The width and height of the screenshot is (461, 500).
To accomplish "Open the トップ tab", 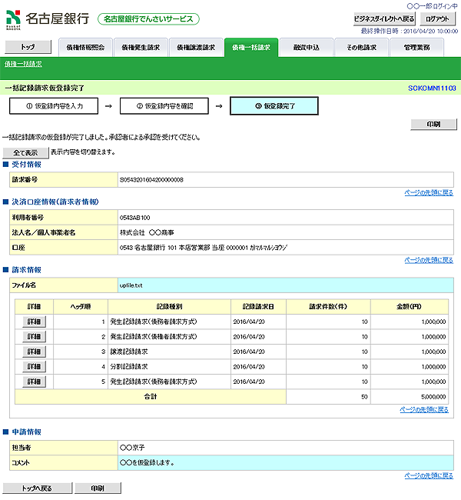I will (28, 47).
